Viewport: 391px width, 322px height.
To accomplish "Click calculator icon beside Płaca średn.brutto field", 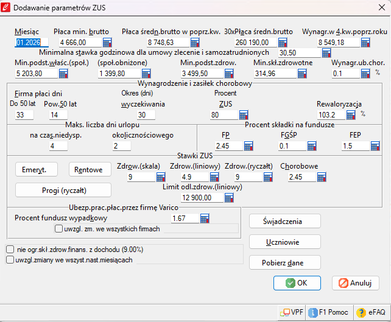I will (195, 43).
